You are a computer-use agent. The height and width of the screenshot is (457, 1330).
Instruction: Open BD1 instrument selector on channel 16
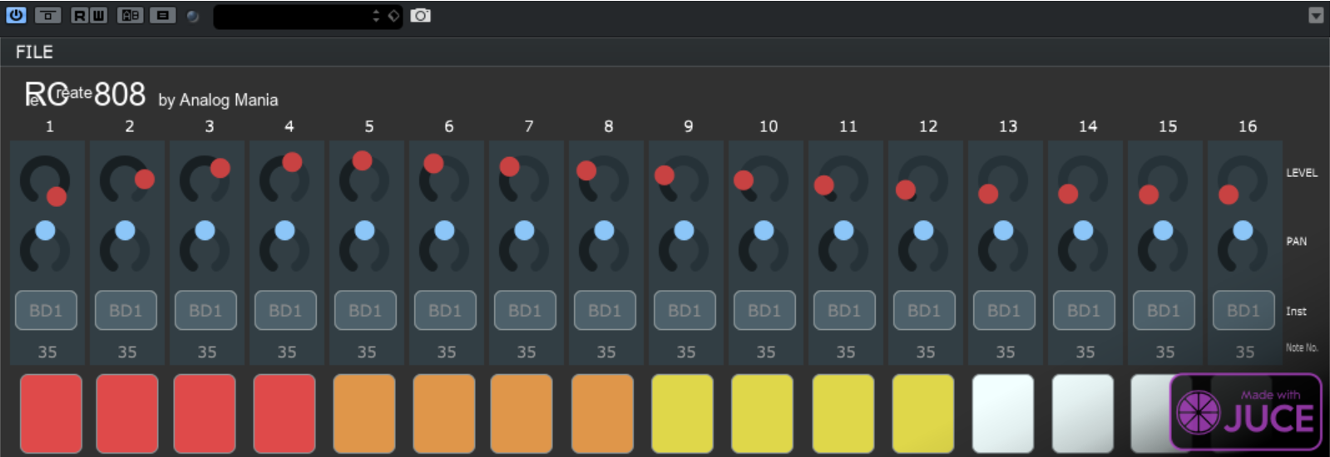click(1244, 310)
